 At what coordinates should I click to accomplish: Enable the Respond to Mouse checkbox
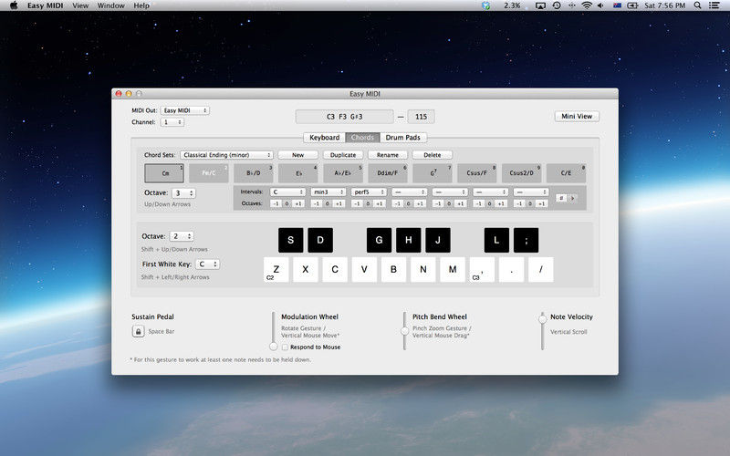[x=285, y=347]
